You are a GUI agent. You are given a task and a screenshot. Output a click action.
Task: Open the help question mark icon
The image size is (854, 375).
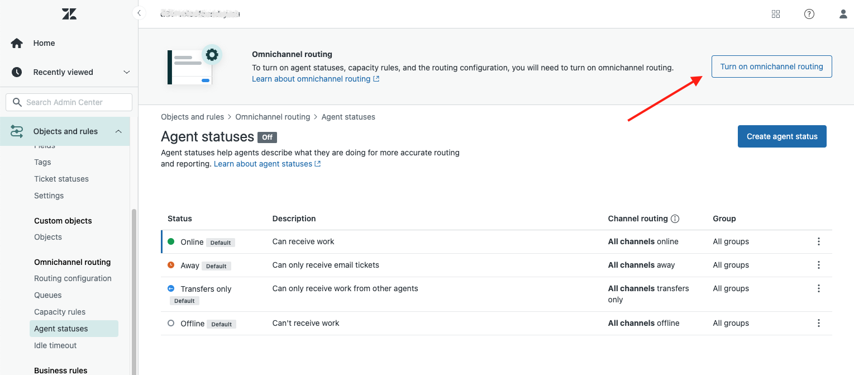809,14
